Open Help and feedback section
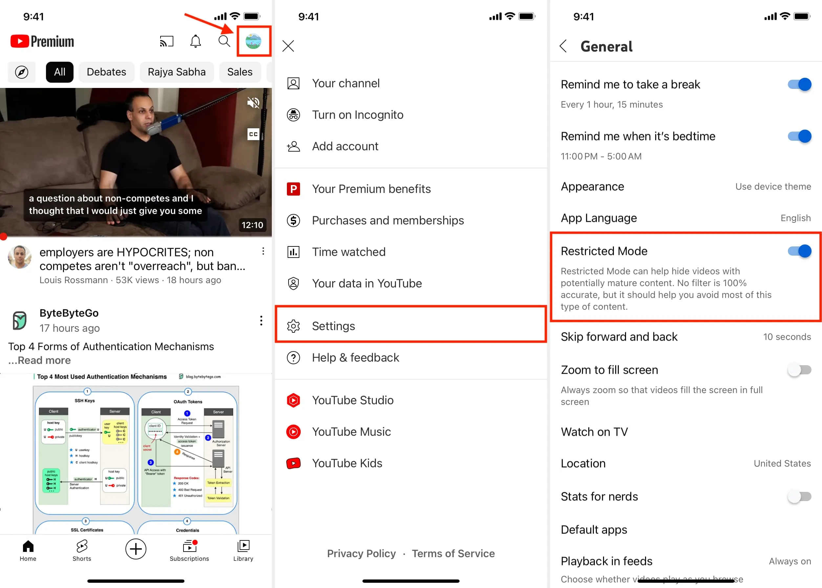 (355, 357)
